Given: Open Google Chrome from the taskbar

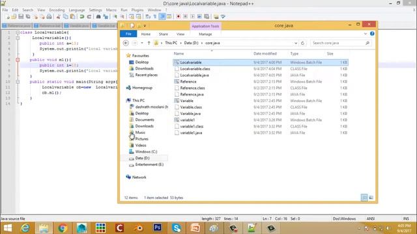Looking at the screenshot, I should coord(63,228).
